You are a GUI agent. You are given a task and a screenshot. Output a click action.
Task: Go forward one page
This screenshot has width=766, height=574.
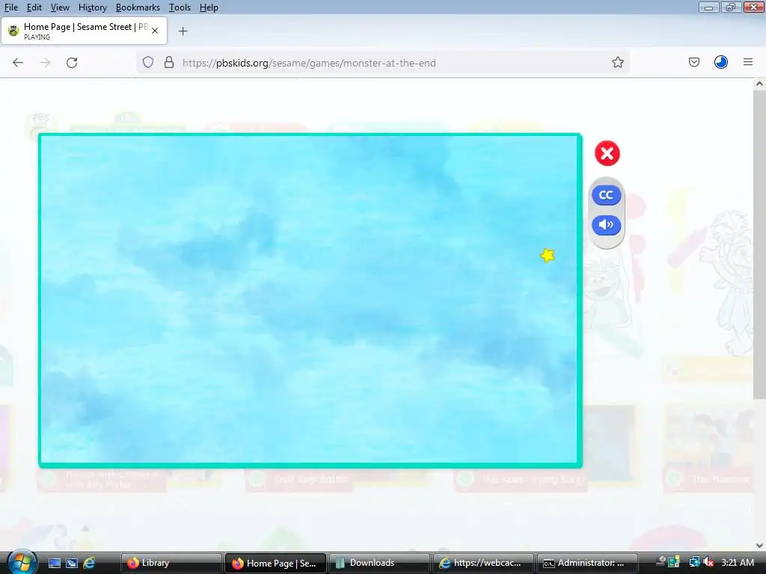45,63
